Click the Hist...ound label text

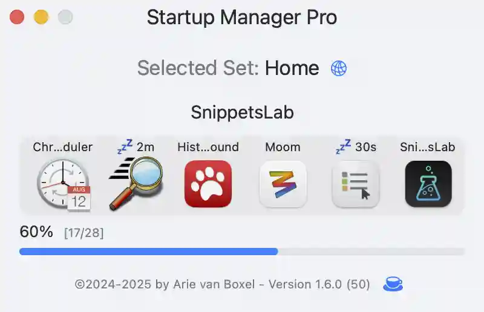208,147
